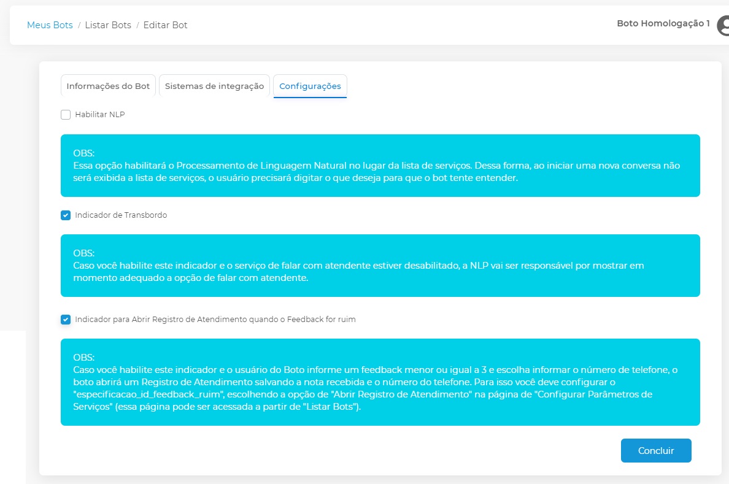Viewport: 729px width, 484px height.
Task: Click the Listar Bots breadcrumb
Action: click(108, 25)
